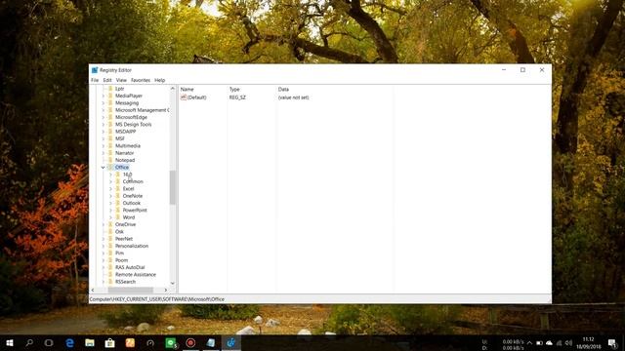Open taskbar Search magnifier
This screenshot has height=351, width=625.
click(x=29, y=342)
